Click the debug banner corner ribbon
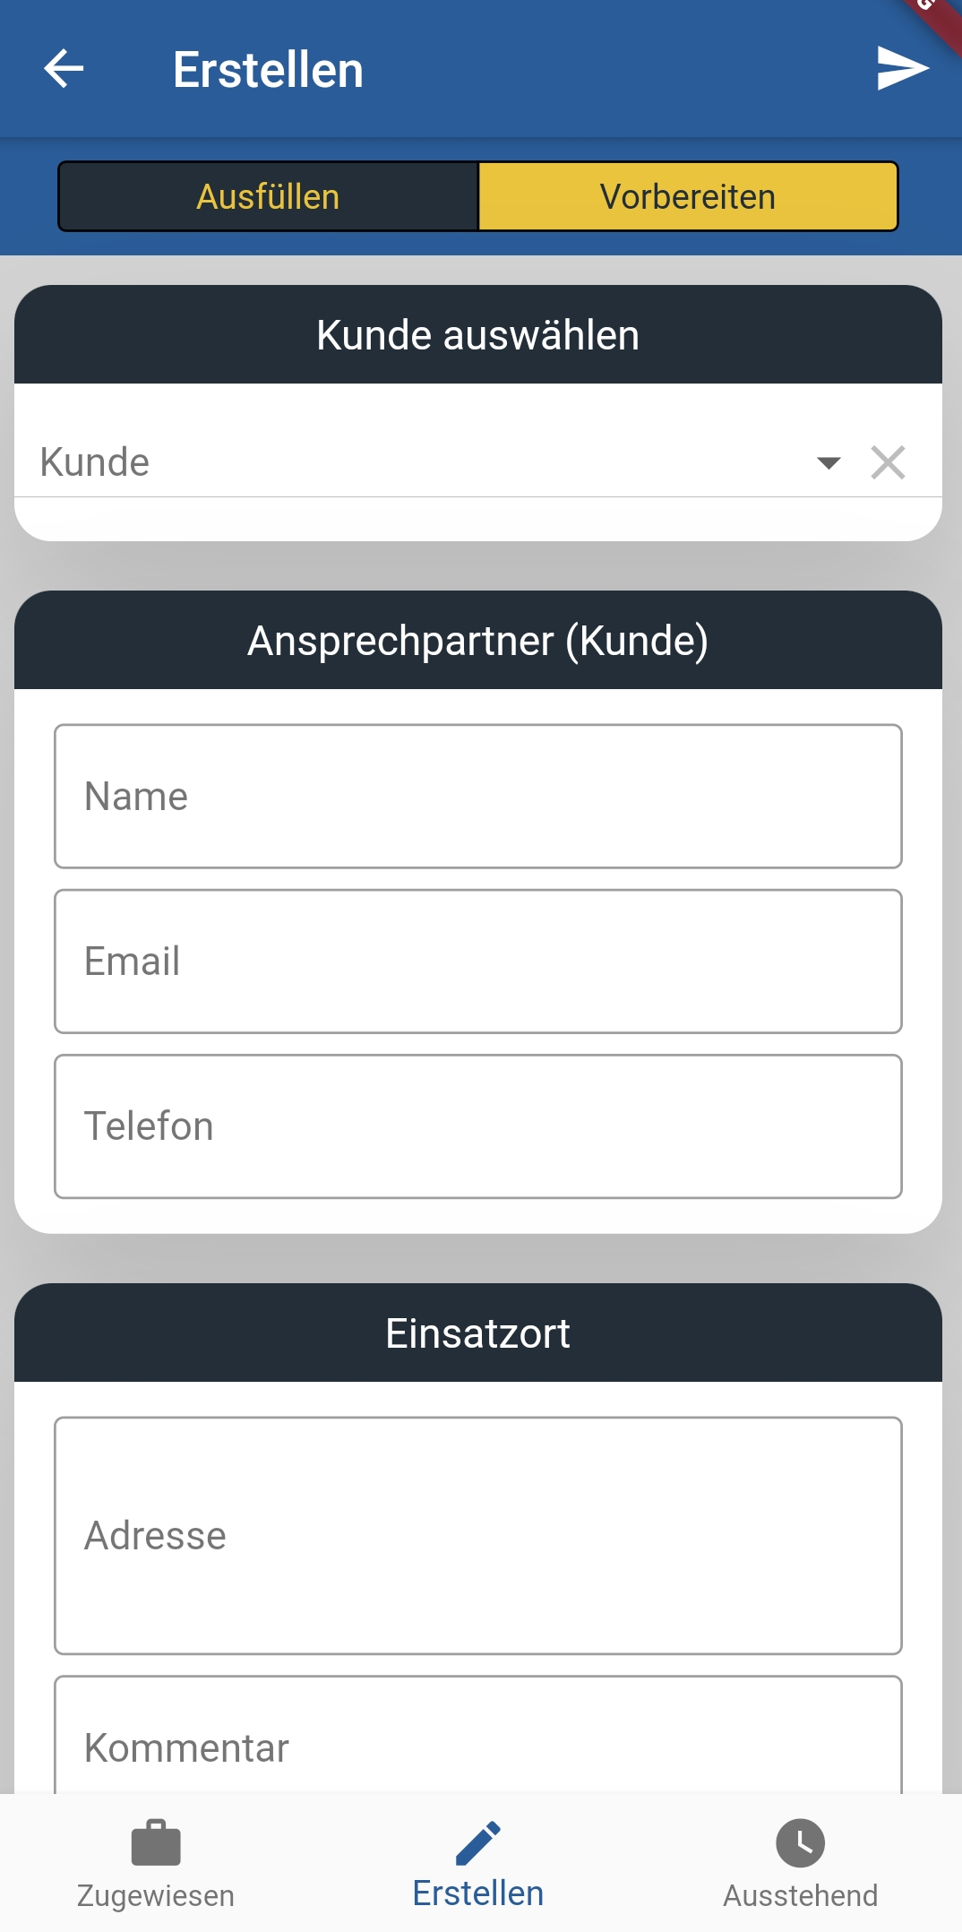 (x=936, y=20)
